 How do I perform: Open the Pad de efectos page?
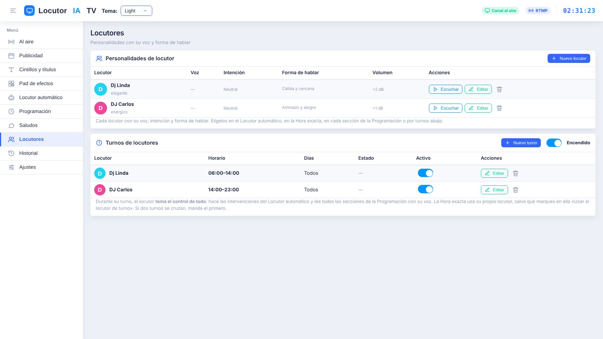pyautogui.click(x=41, y=84)
